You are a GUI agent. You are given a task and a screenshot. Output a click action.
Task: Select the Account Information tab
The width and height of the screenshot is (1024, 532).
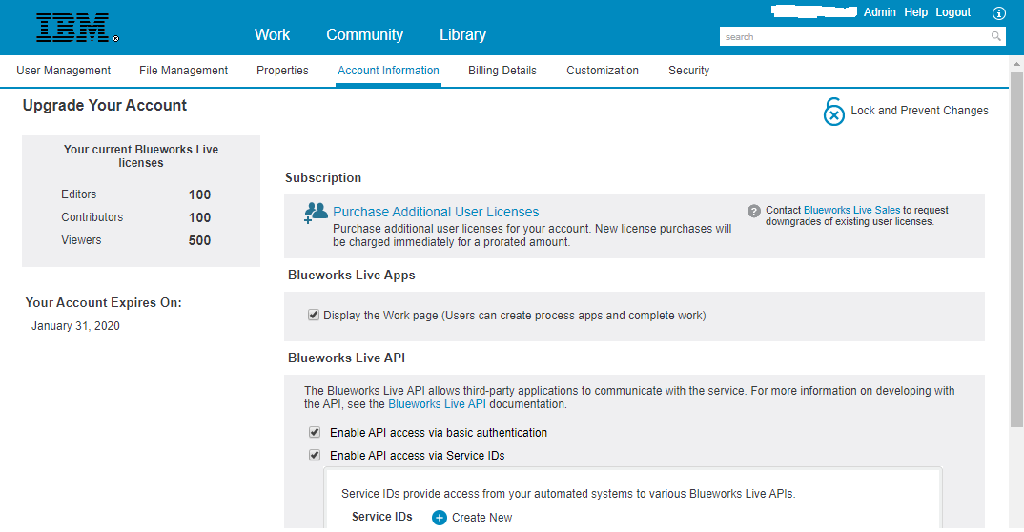coord(388,71)
